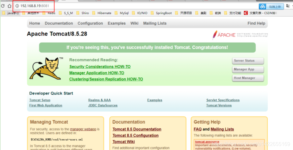Open the 美剧 bookmark folder
The image size is (293, 150).
pyautogui.click(x=201, y=13)
